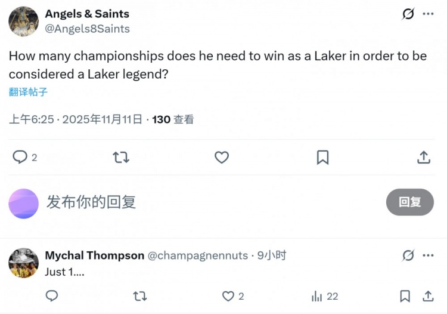Click reply icon on main post
This screenshot has width=447, height=314.
[20, 157]
